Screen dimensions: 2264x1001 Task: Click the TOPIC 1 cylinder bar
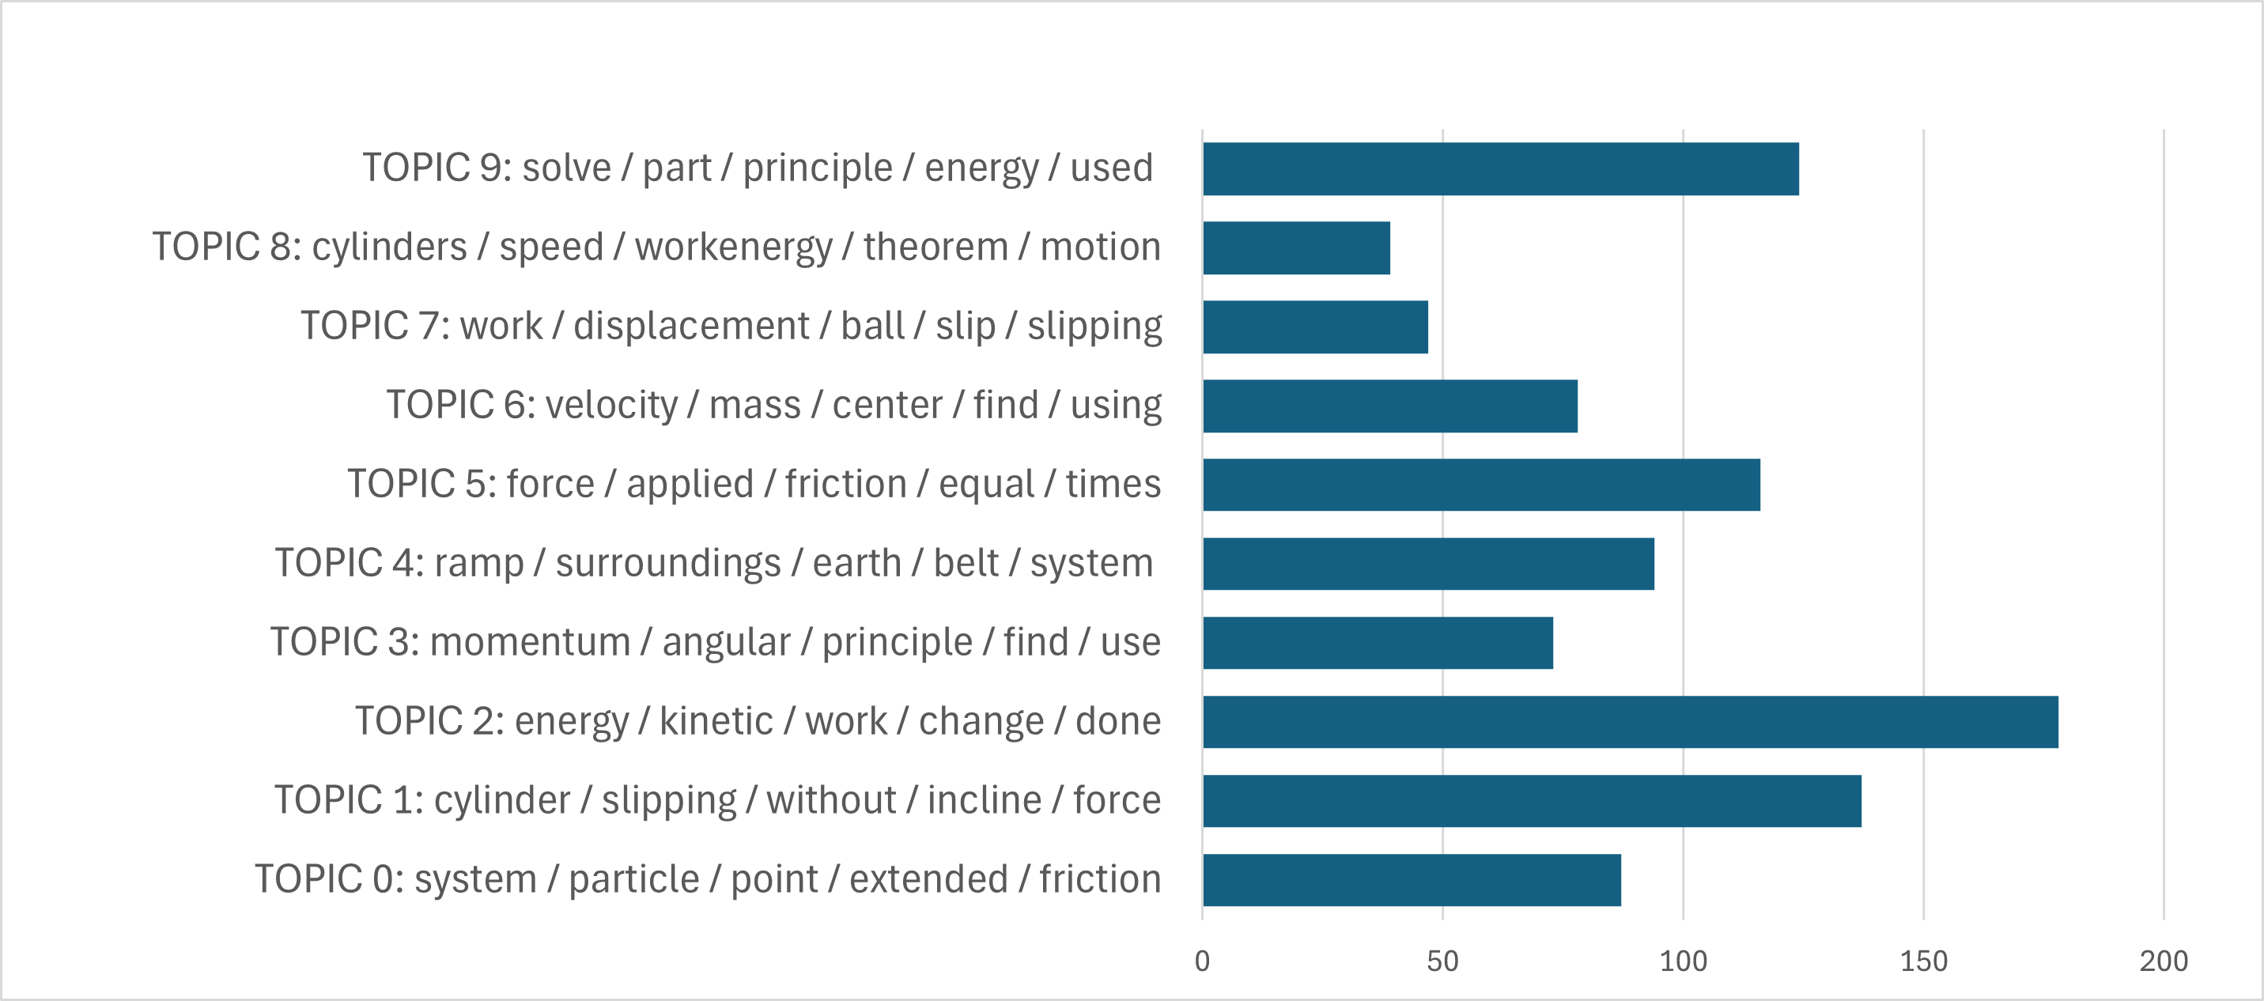coord(1532,802)
